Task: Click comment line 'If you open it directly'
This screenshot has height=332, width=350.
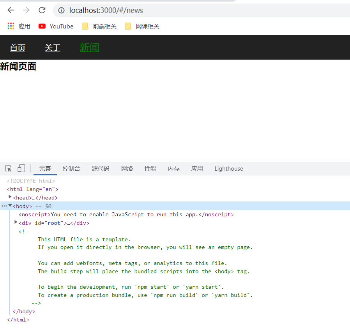Action: pos(145,247)
